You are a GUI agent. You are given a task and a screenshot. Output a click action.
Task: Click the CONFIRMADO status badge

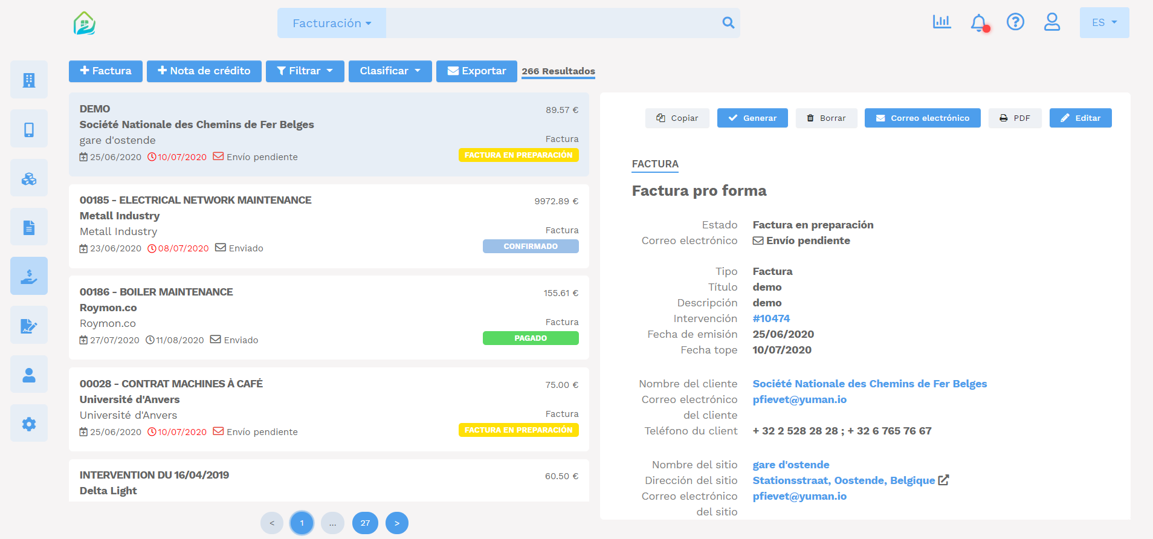tap(531, 247)
